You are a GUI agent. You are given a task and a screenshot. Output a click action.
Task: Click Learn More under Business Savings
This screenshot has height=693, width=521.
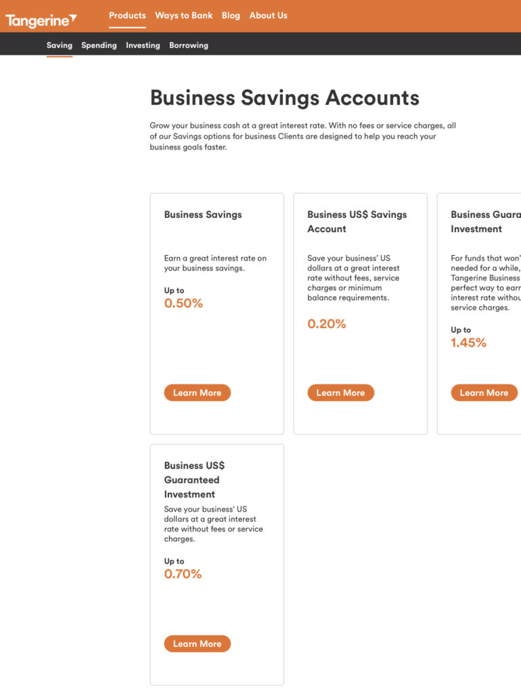(x=197, y=393)
